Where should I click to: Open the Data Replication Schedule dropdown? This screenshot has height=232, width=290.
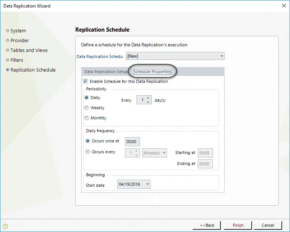(x=175, y=56)
